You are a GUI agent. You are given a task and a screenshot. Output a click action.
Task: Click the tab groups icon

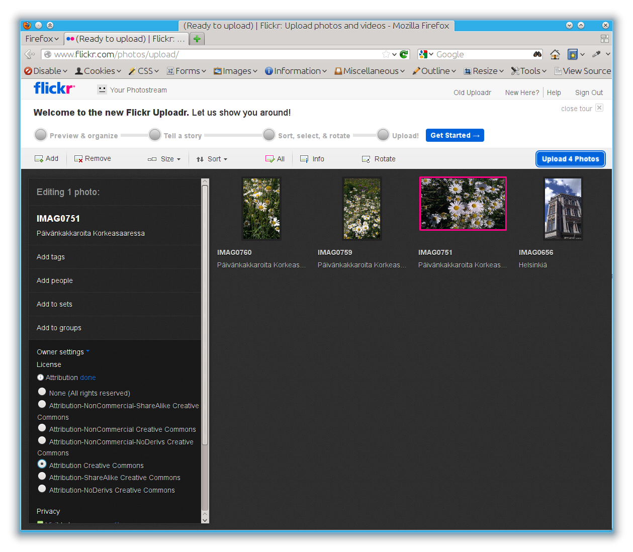(605, 39)
